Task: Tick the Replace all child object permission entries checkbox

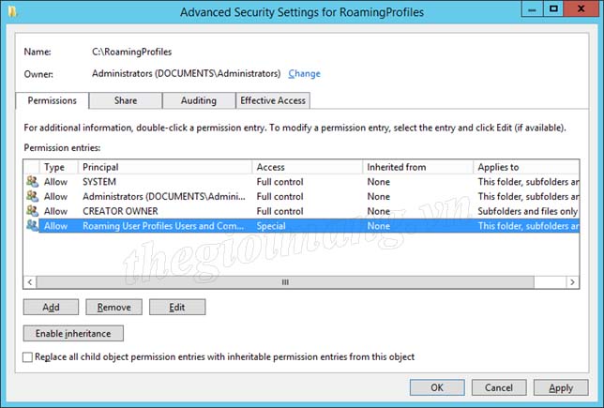Action: pos(27,357)
